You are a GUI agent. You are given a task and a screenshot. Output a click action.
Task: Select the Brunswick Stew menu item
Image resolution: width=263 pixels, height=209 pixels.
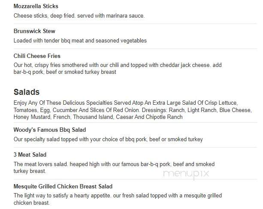(34, 31)
